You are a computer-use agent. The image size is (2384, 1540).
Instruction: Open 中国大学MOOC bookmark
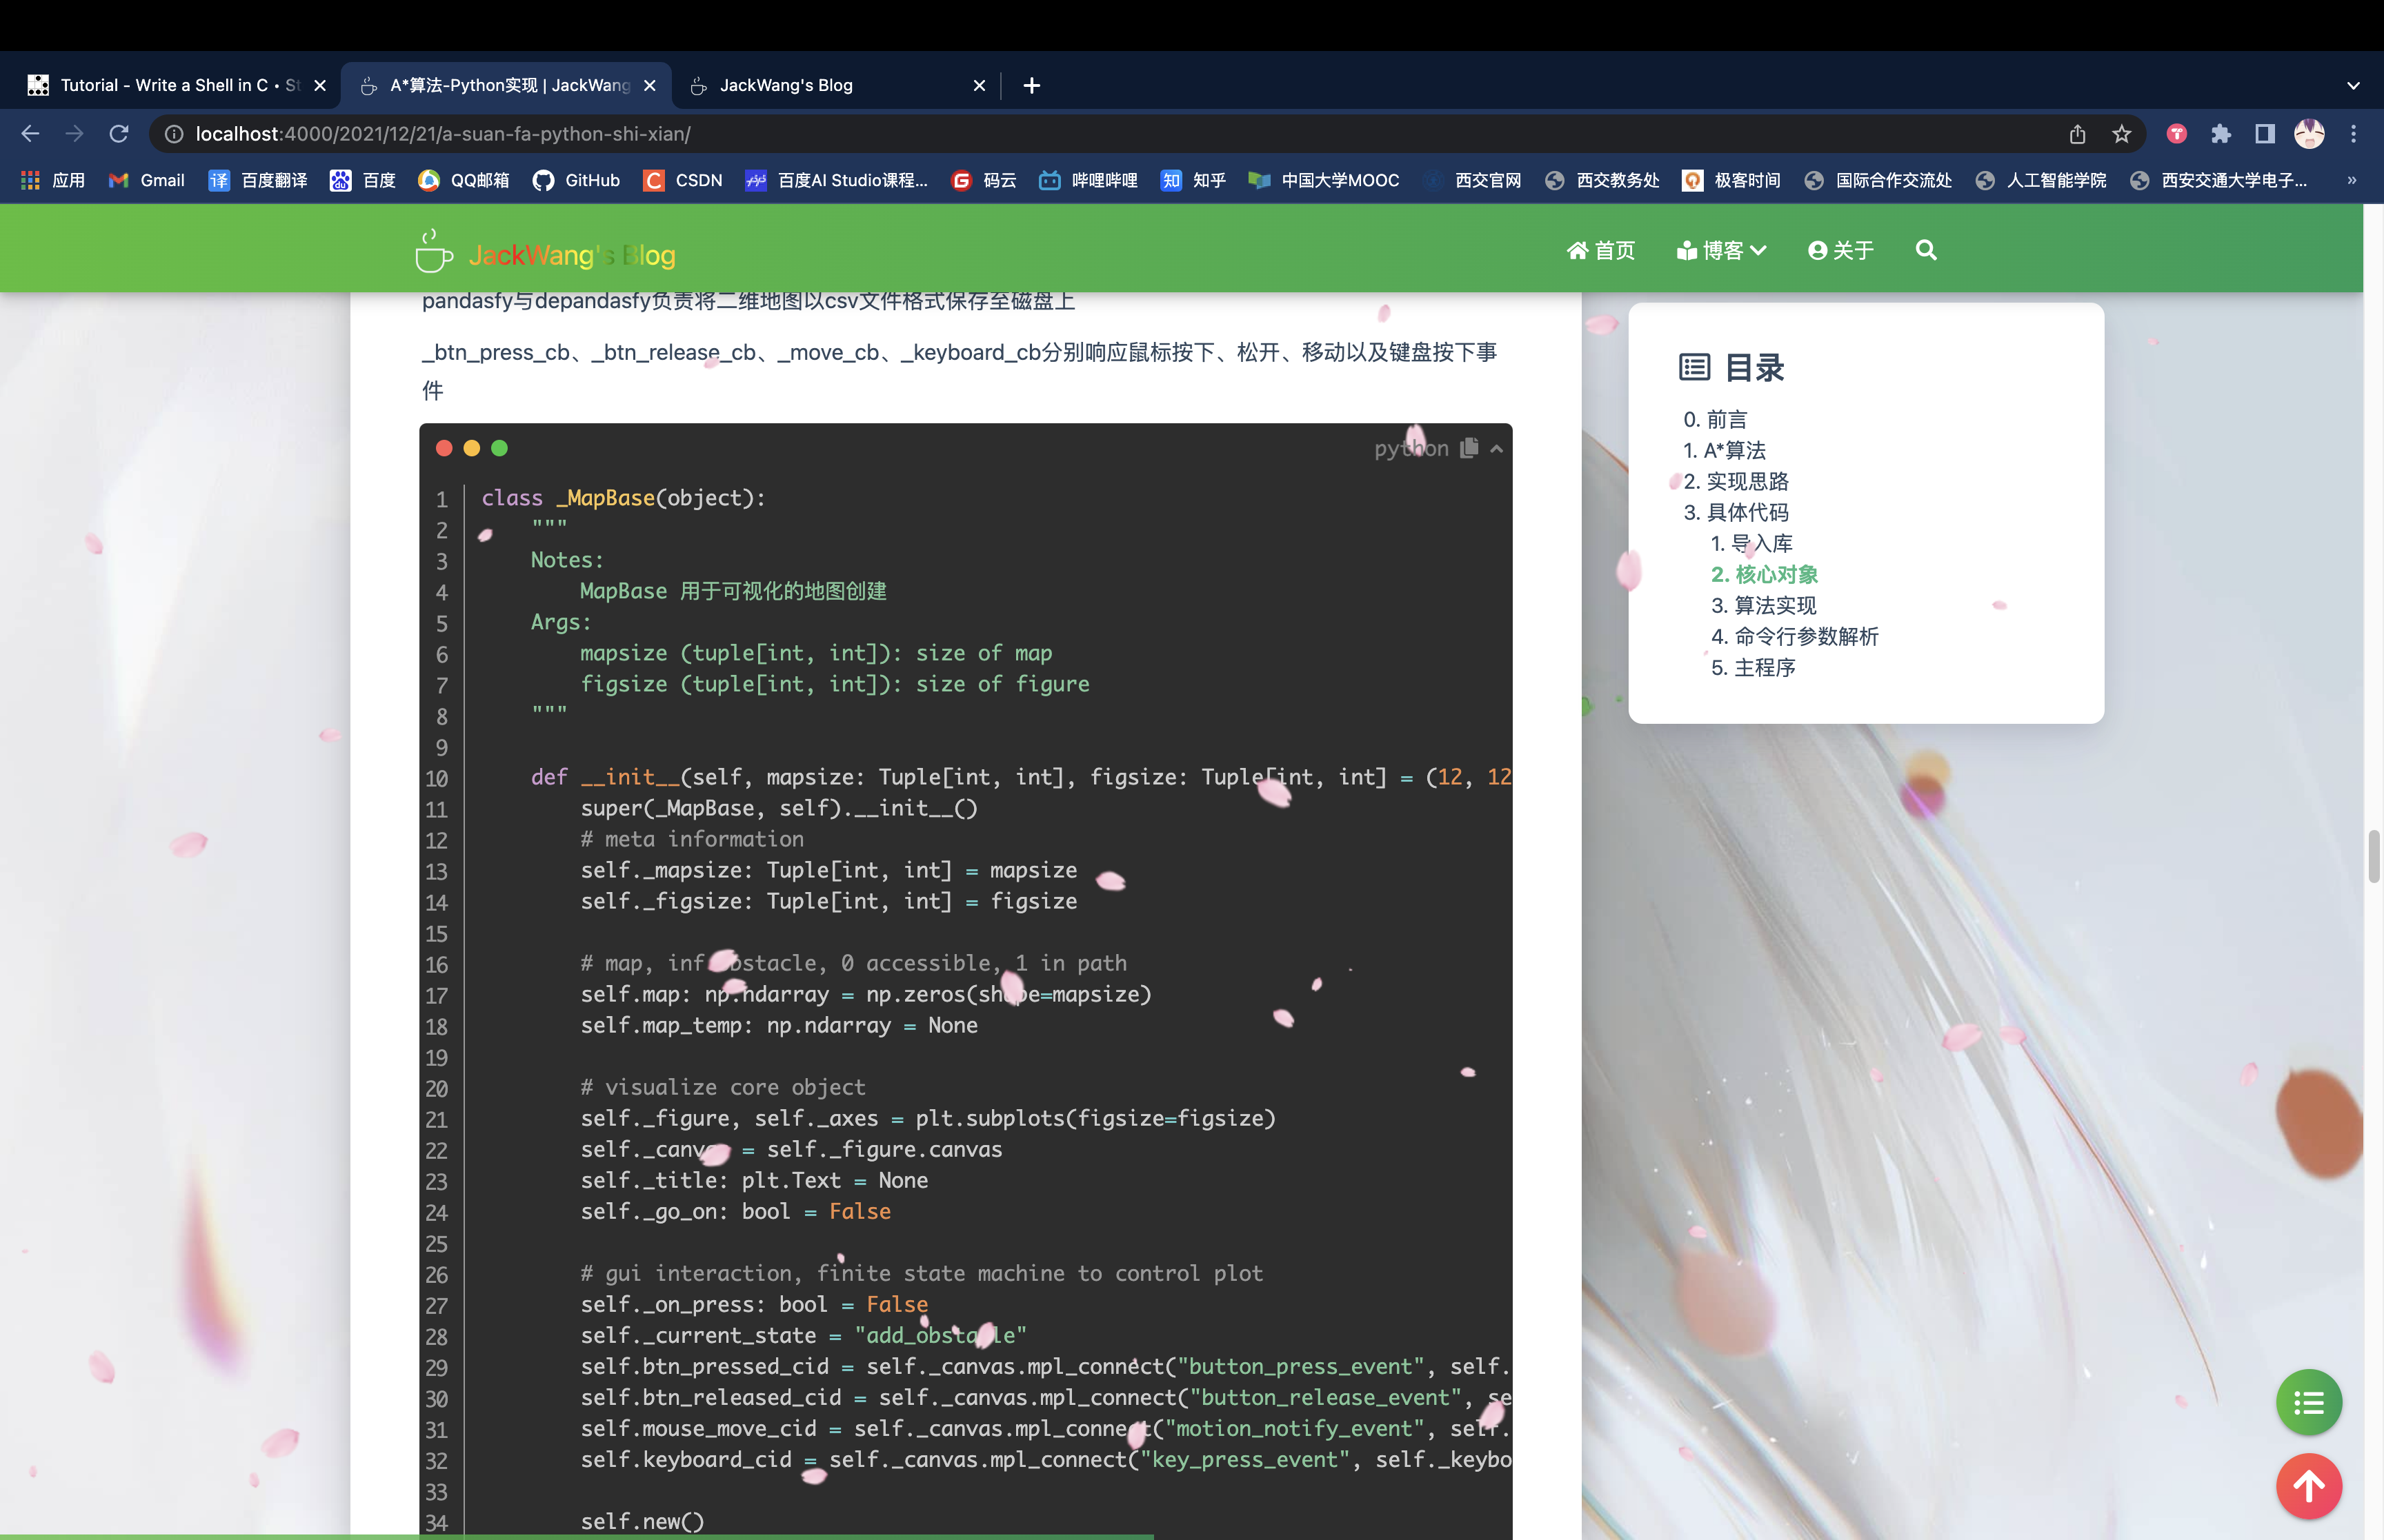coord(1324,180)
